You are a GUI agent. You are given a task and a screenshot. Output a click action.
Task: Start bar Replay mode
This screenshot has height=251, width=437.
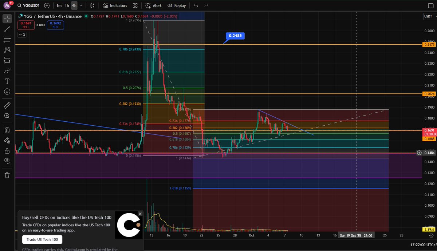point(177,5)
